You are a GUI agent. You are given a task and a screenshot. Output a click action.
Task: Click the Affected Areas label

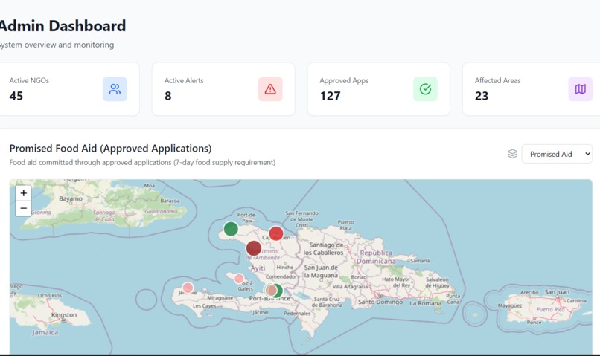(497, 80)
